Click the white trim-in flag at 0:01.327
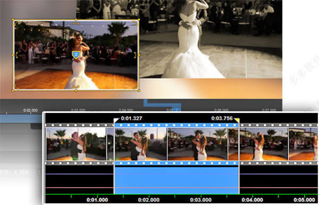This screenshot has width=319, height=205. point(116,120)
